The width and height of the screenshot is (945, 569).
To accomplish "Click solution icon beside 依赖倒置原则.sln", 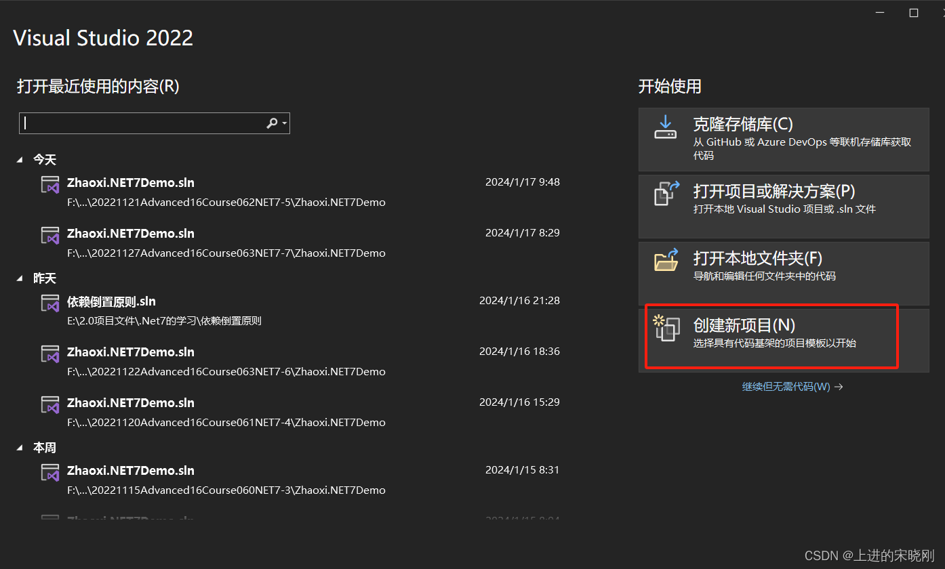I will (x=50, y=303).
